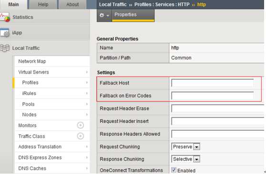This screenshot has width=266, height=174.
Task: Click the Fallback Host input field
Action: tap(213, 83)
